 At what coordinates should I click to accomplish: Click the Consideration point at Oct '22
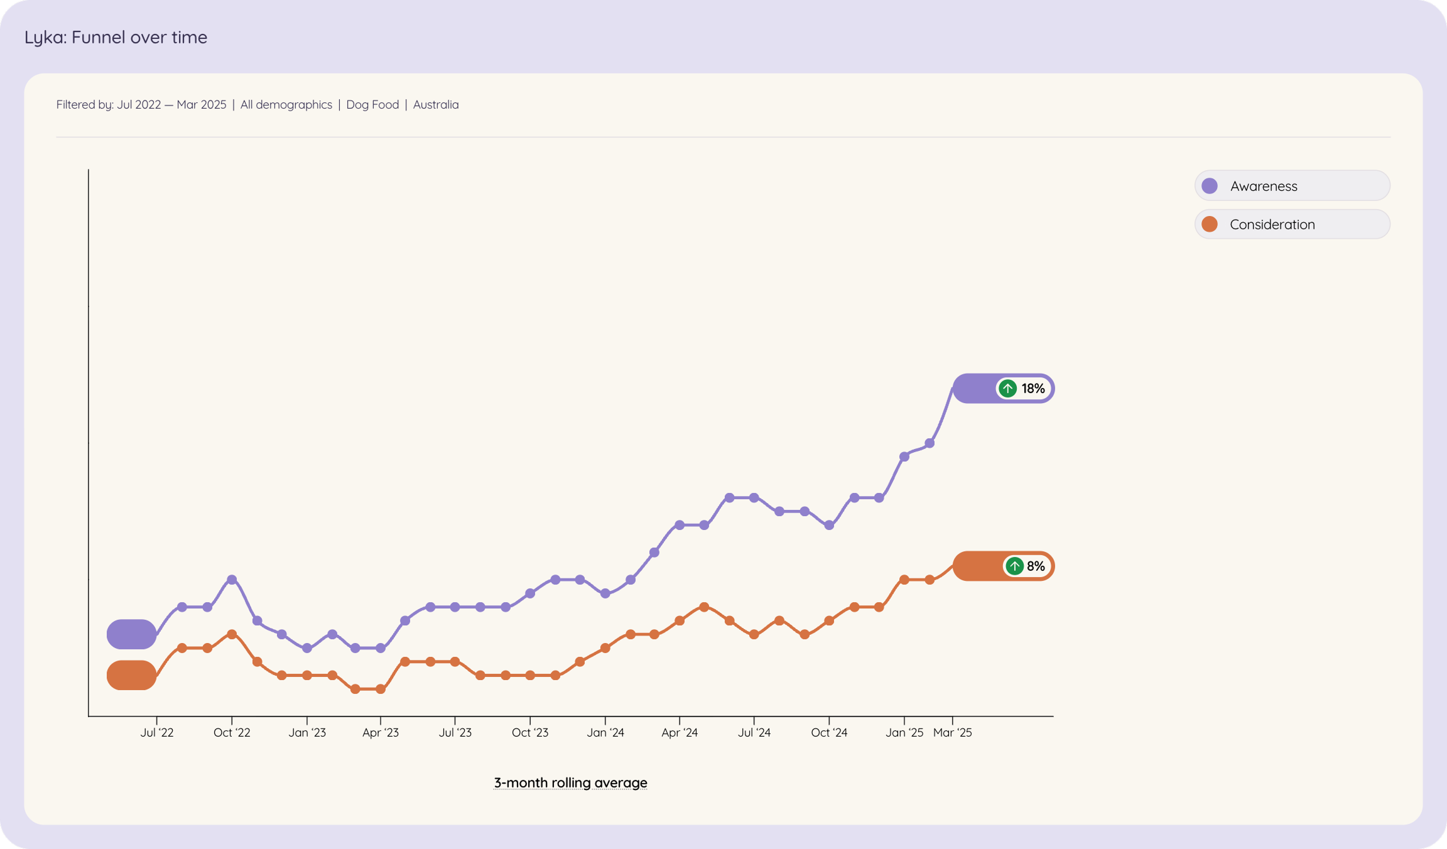(x=232, y=634)
